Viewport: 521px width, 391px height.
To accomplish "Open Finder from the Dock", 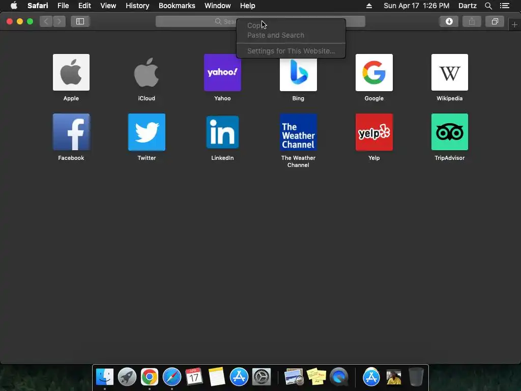I will [x=105, y=377].
